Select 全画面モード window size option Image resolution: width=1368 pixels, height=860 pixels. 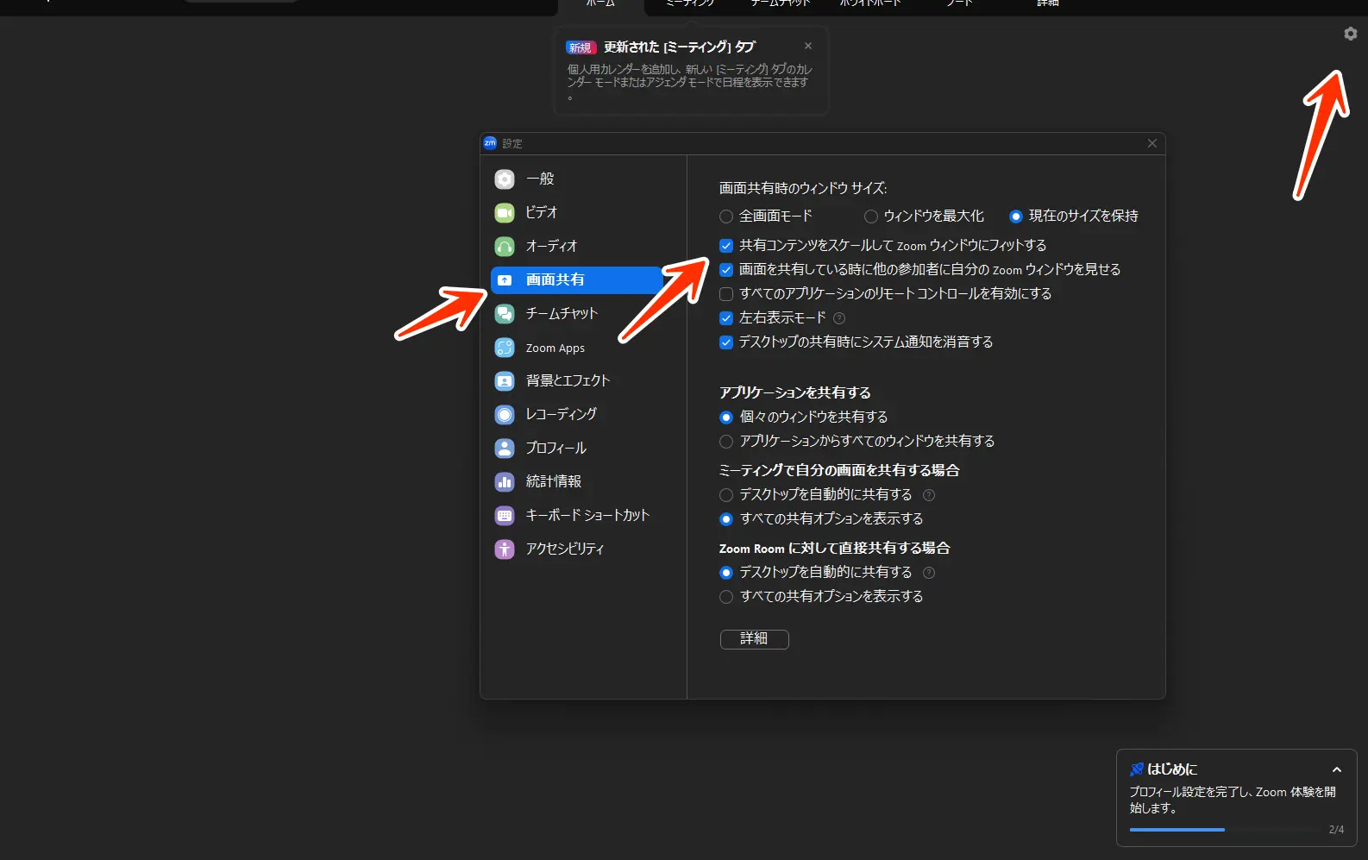tap(726, 217)
